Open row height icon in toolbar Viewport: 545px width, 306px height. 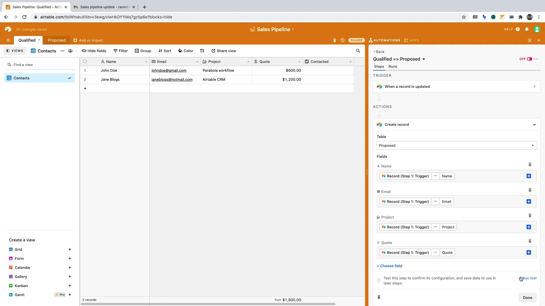point(202,51)
